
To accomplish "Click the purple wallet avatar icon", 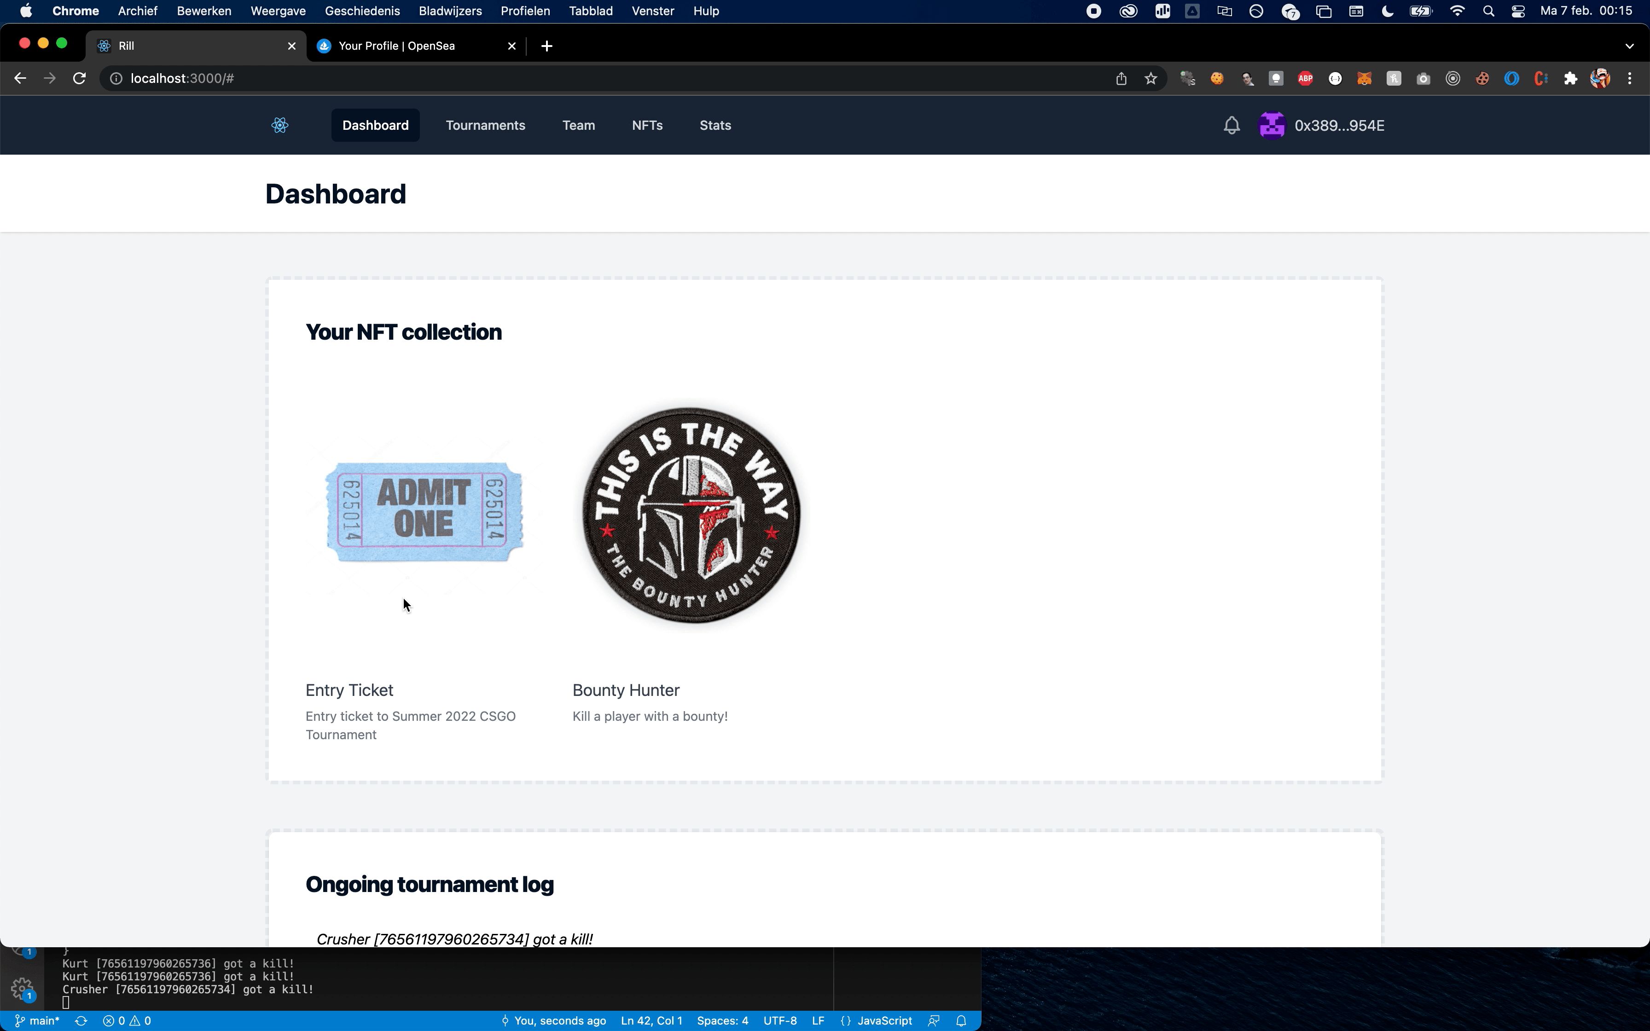I will click(1272, 126).
